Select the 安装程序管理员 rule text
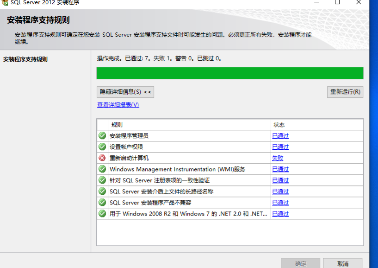The height and width of the screenshot is (268, 378). coord(129,136)
